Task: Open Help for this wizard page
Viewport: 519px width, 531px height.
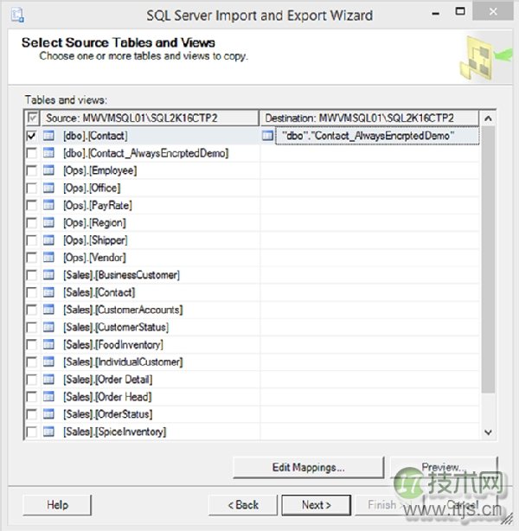Action: pyautogui.click(x=57, y=505)
